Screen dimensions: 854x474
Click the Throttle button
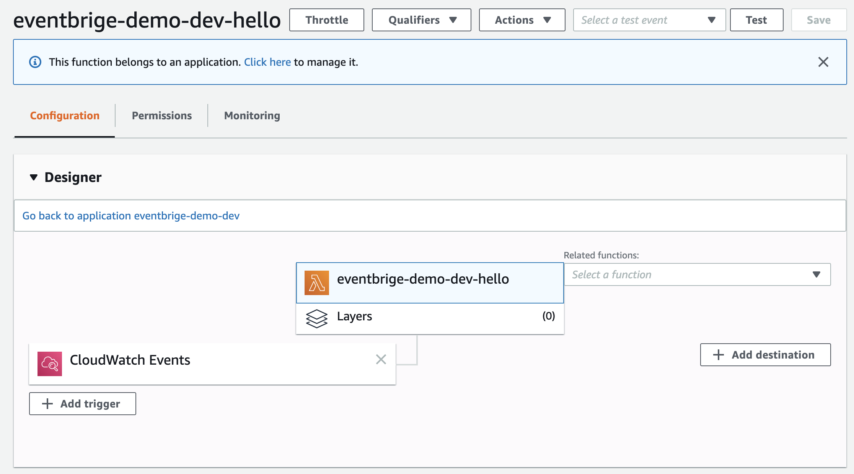tap(327, 20)
